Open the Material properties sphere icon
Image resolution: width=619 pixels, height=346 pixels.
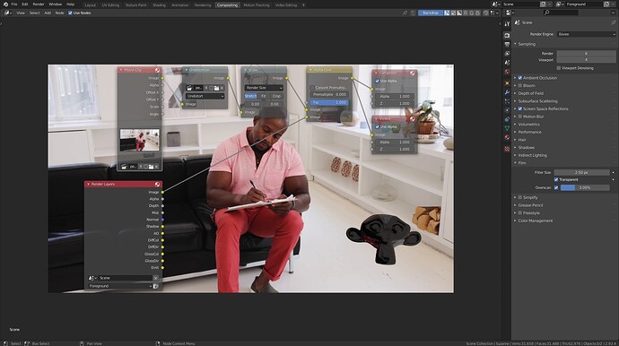[507, 138]
